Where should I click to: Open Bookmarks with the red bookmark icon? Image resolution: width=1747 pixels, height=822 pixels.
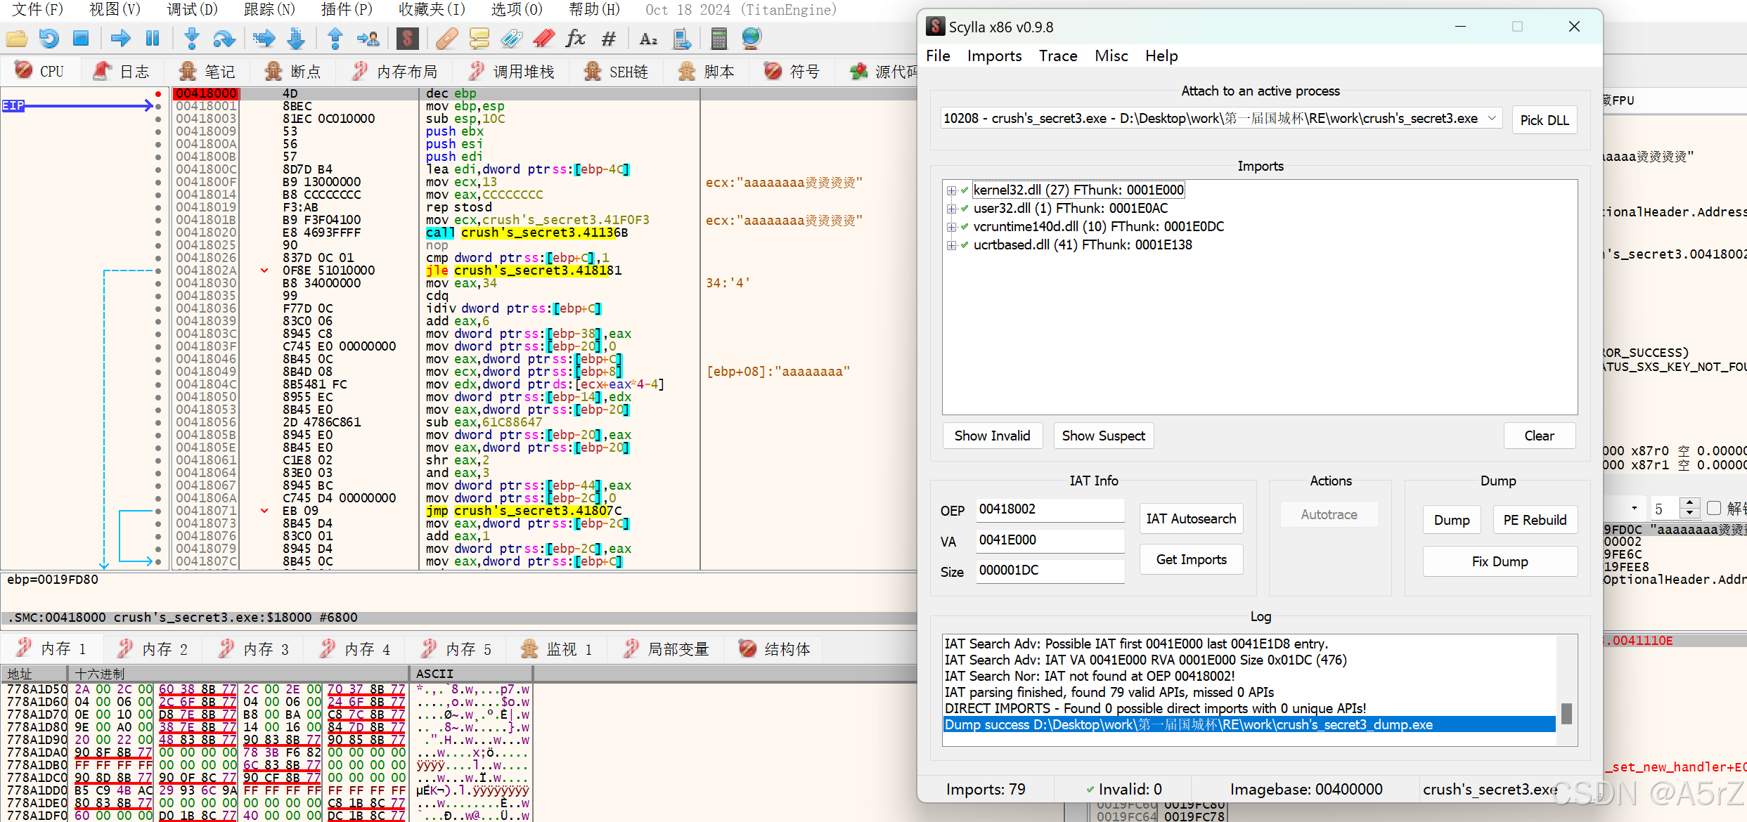[x=544, y=39]
